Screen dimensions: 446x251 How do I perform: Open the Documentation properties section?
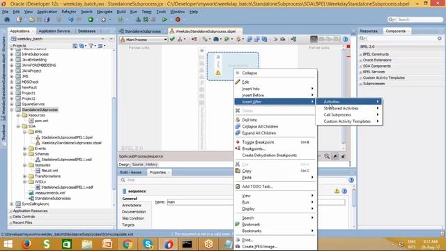point(134,212)
